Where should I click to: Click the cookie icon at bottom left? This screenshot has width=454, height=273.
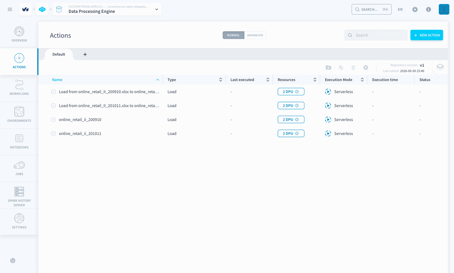pos(13,261)
